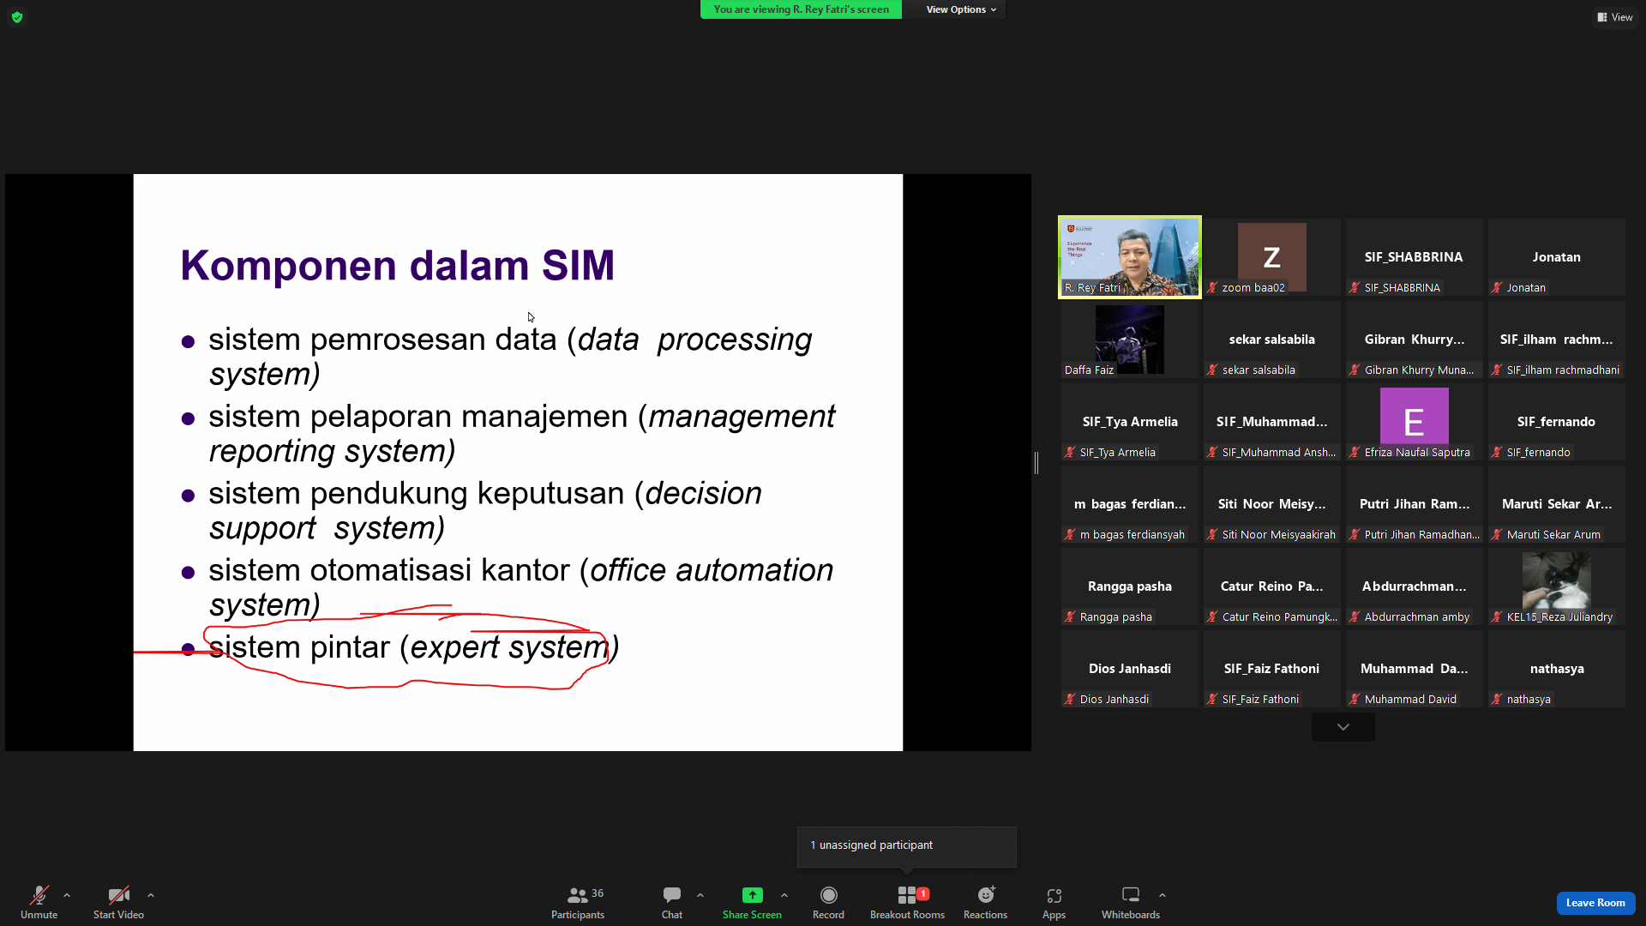
Task: Click the SIF_ilham rachmadhani participant tile
Action: [1557, 339]
